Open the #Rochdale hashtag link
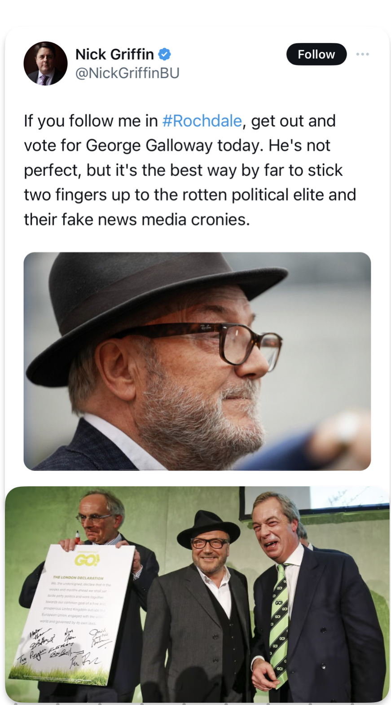This screenshot has width=391, height=705. coord(202,121)
